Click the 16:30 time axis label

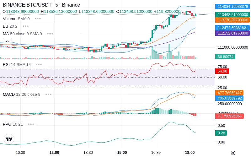(156, 153)
